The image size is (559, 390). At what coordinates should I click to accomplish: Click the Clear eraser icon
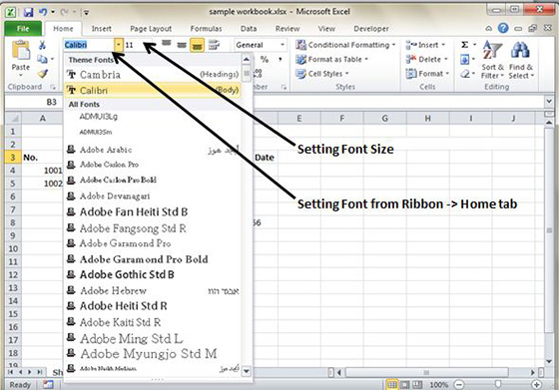click(x=465, y=74)
